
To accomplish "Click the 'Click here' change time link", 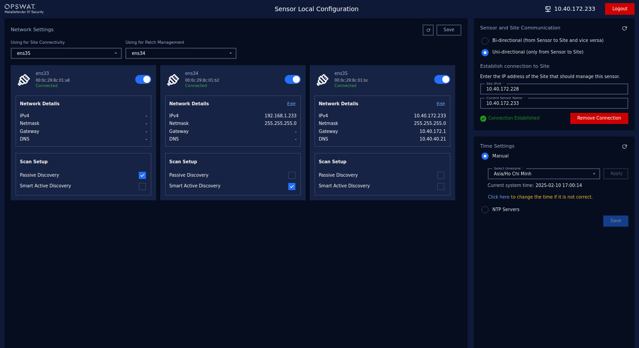I will [x=498, y=197].
